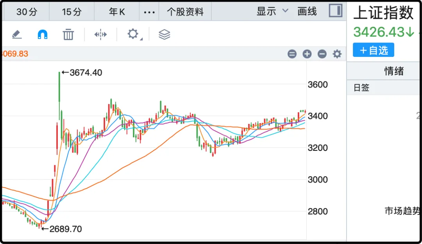Toggle 画线 drawing toolbar
The height and width of the screenshot is (244, 422).
tap(307, 11)
